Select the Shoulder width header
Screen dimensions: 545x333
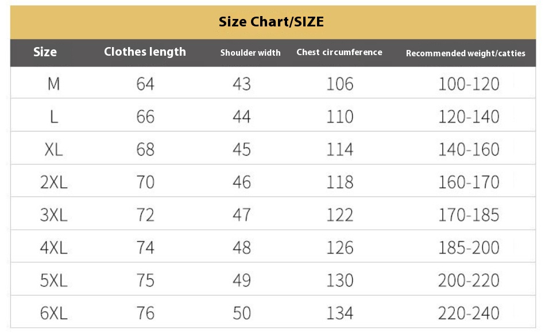(250, 53)
